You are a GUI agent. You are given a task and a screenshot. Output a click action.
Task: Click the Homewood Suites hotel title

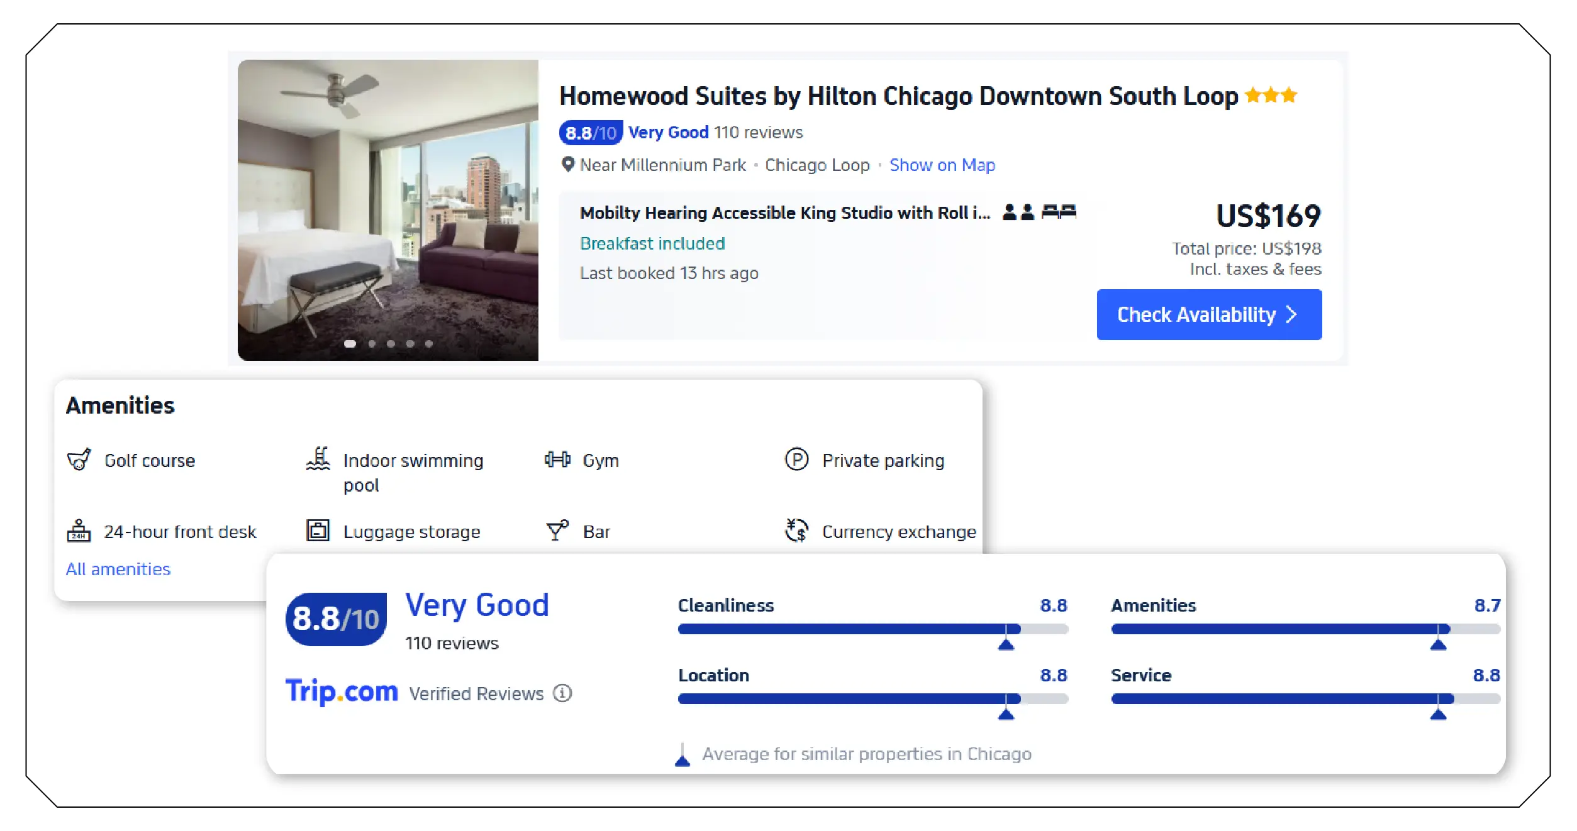[x=898, y=96]
